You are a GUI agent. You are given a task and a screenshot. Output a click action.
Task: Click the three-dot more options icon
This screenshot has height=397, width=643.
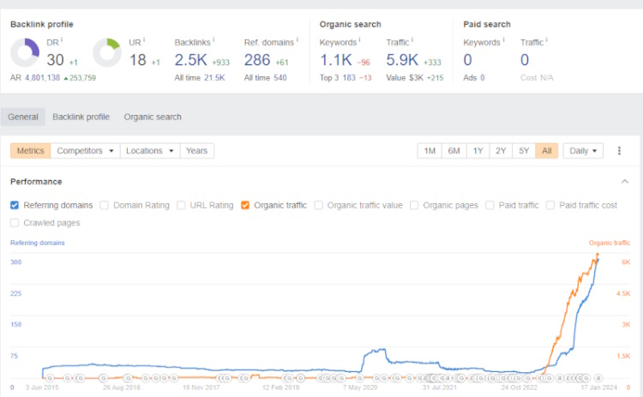click(620, 151)
